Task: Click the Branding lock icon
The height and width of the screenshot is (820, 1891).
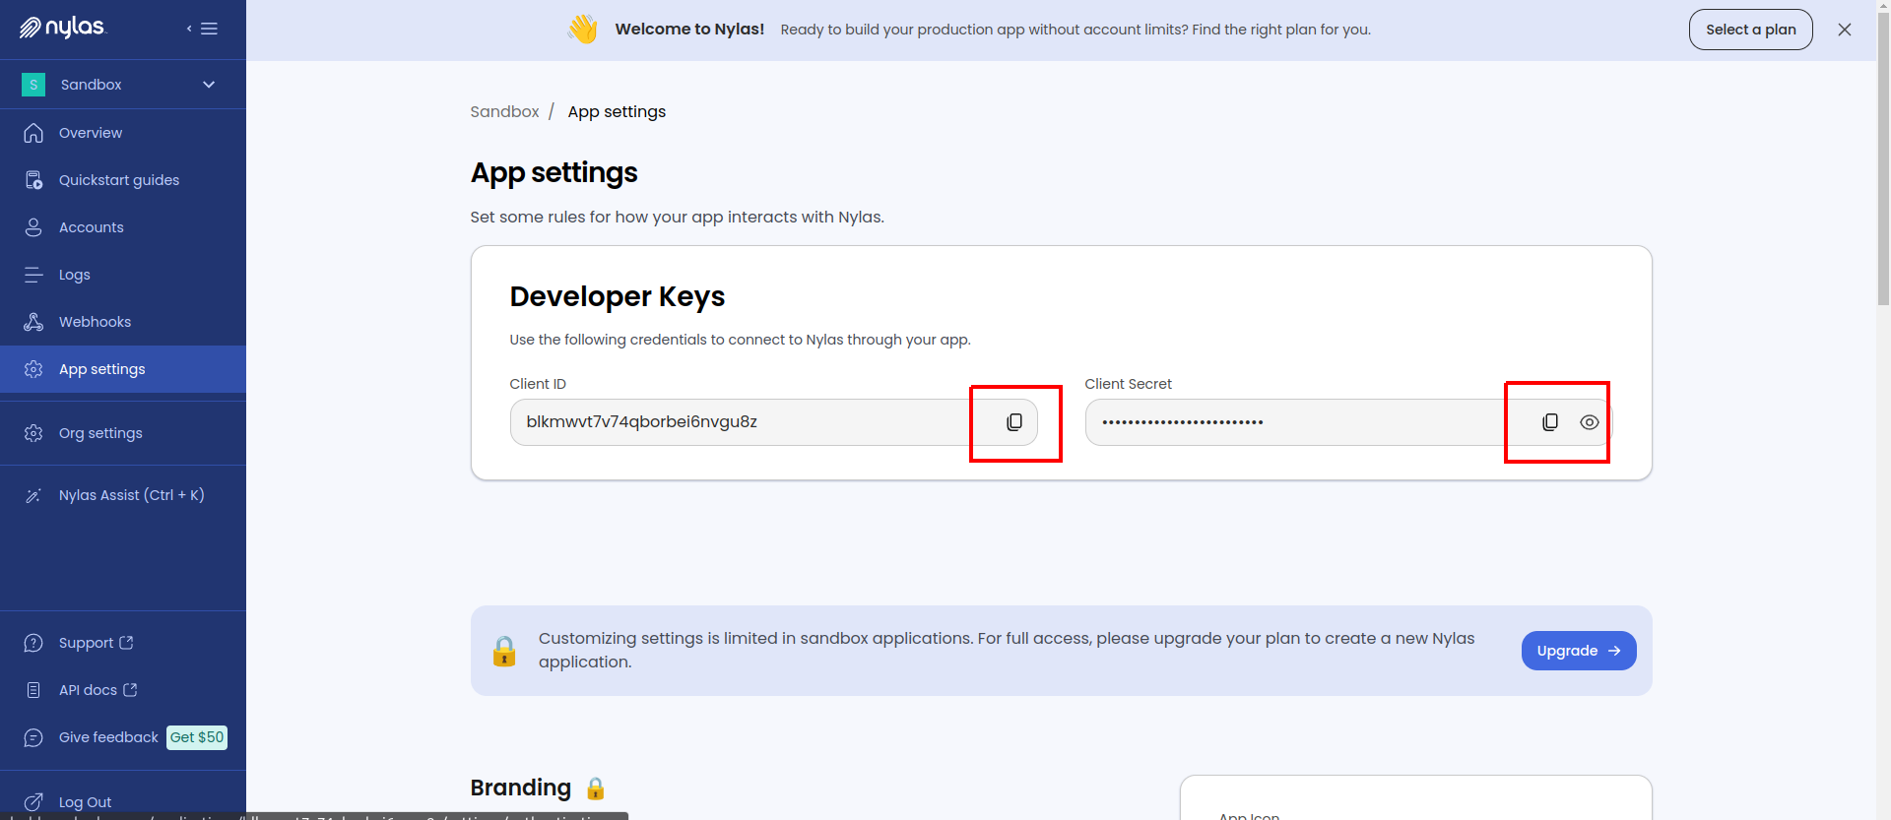Action: (x=595, y=788)
